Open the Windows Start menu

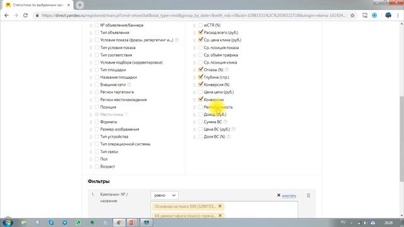[x=8, y=223]
